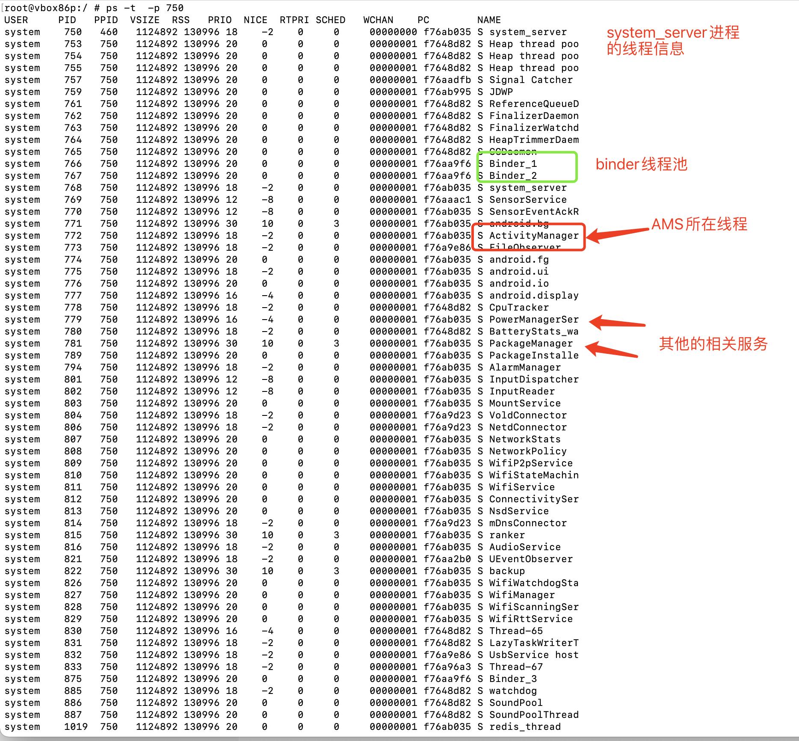799x741 pixels.
Task: Click the 'ranker' thread name
Action: [507, 535]
